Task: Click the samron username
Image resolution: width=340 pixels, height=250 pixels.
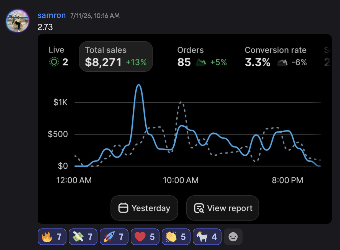Action: [x=52, y=15]
